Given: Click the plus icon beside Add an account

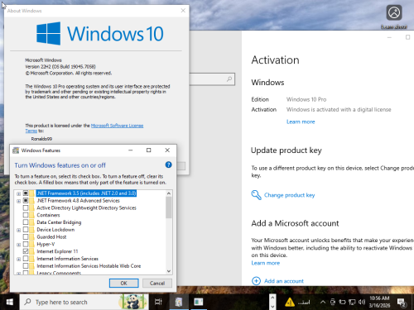Looking at the screenshot, I should (256, 281).
